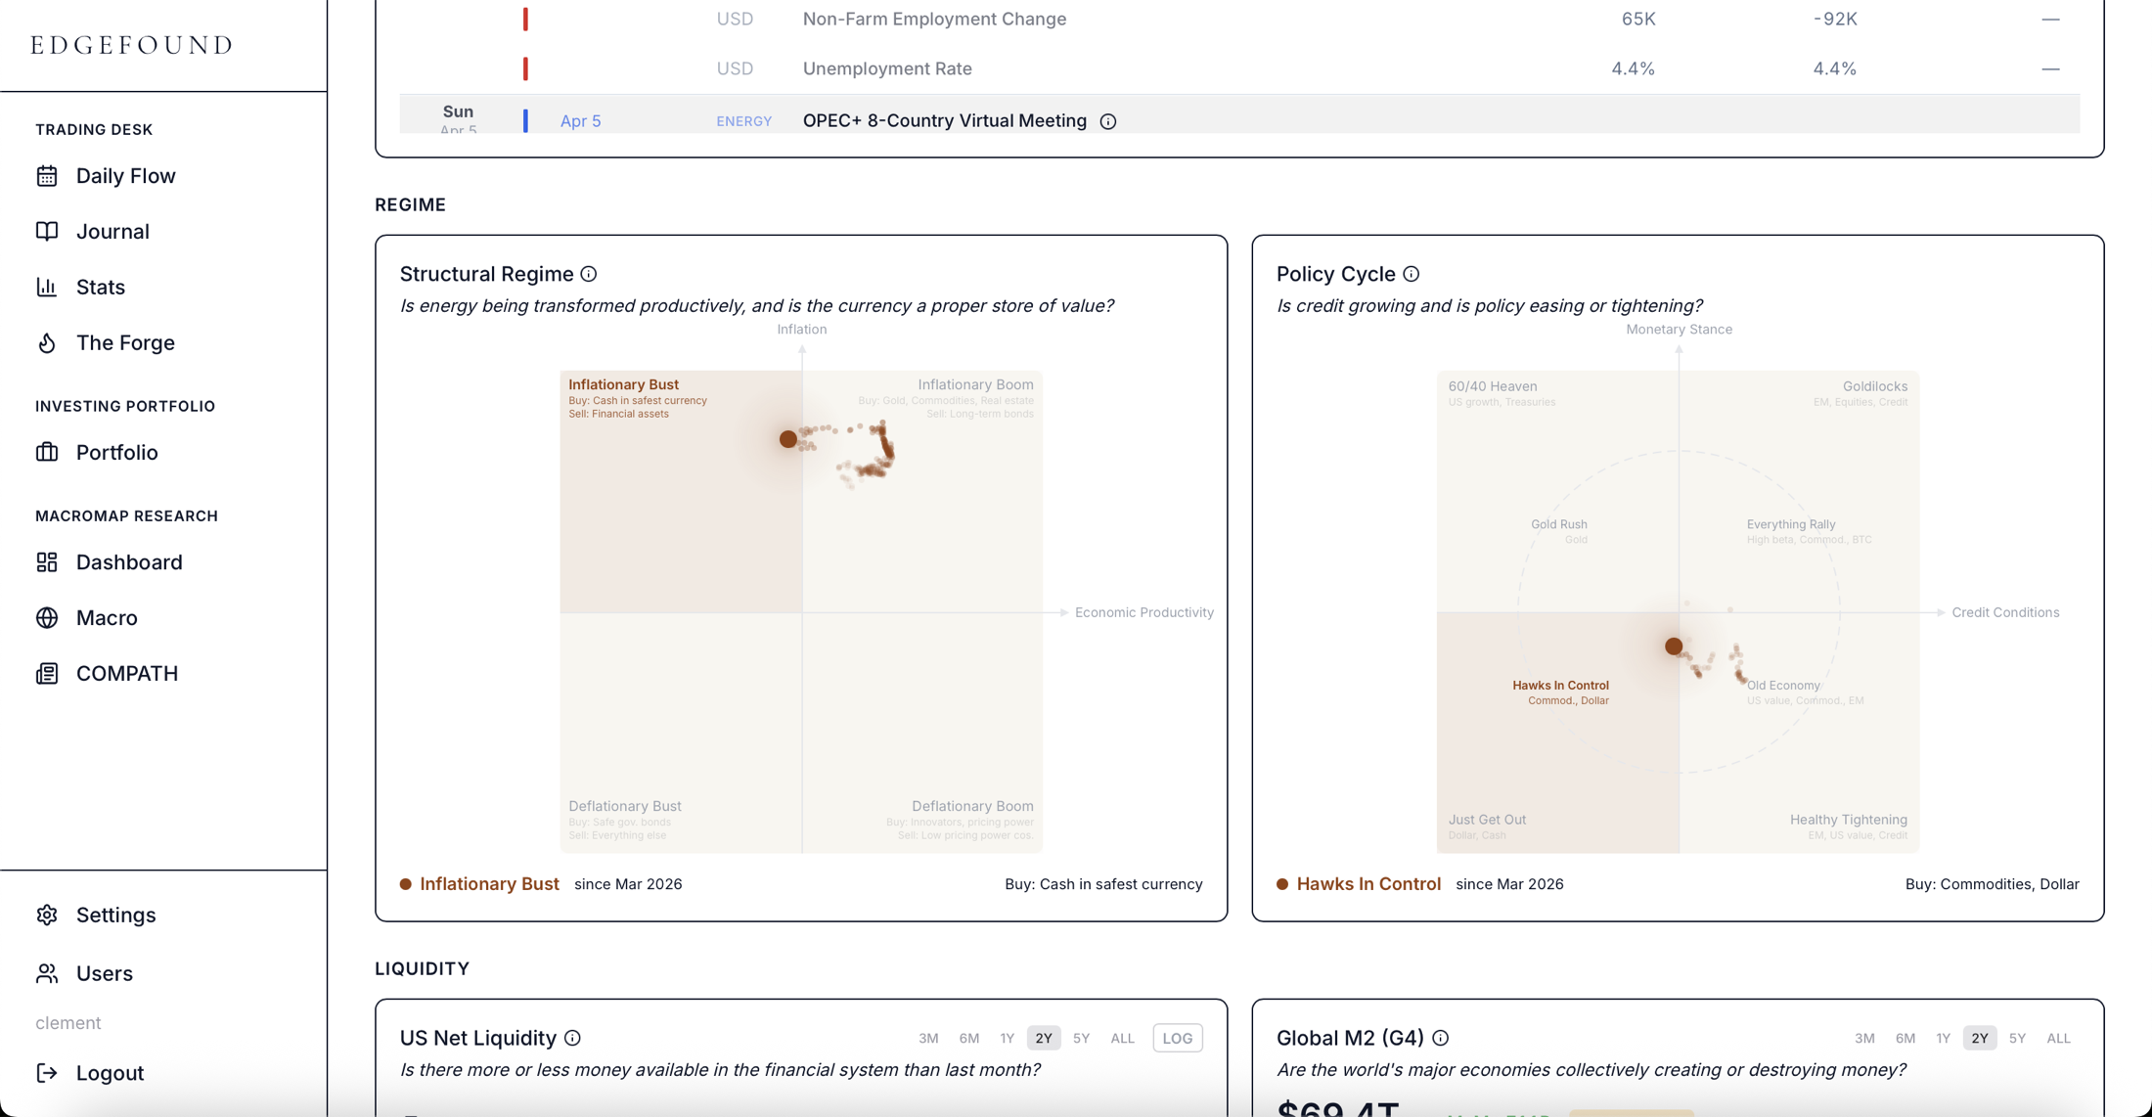The height and width of the screenshot is (1117, 2152).
Task: Open the Macro research page
Action: click(x=107, y=618)
